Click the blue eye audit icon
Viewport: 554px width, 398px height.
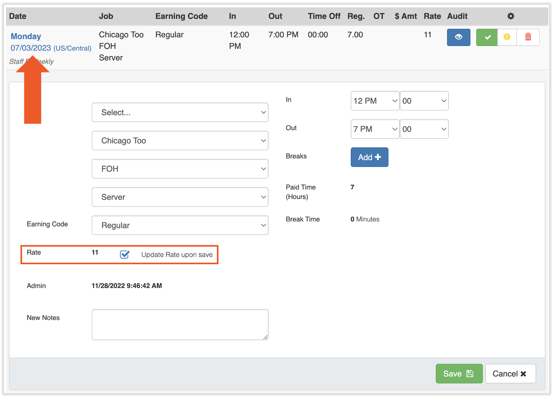(458, 37)
